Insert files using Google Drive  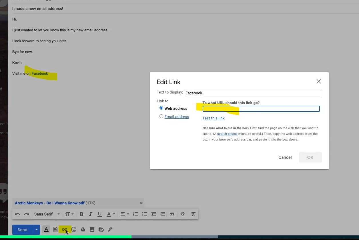83,229
